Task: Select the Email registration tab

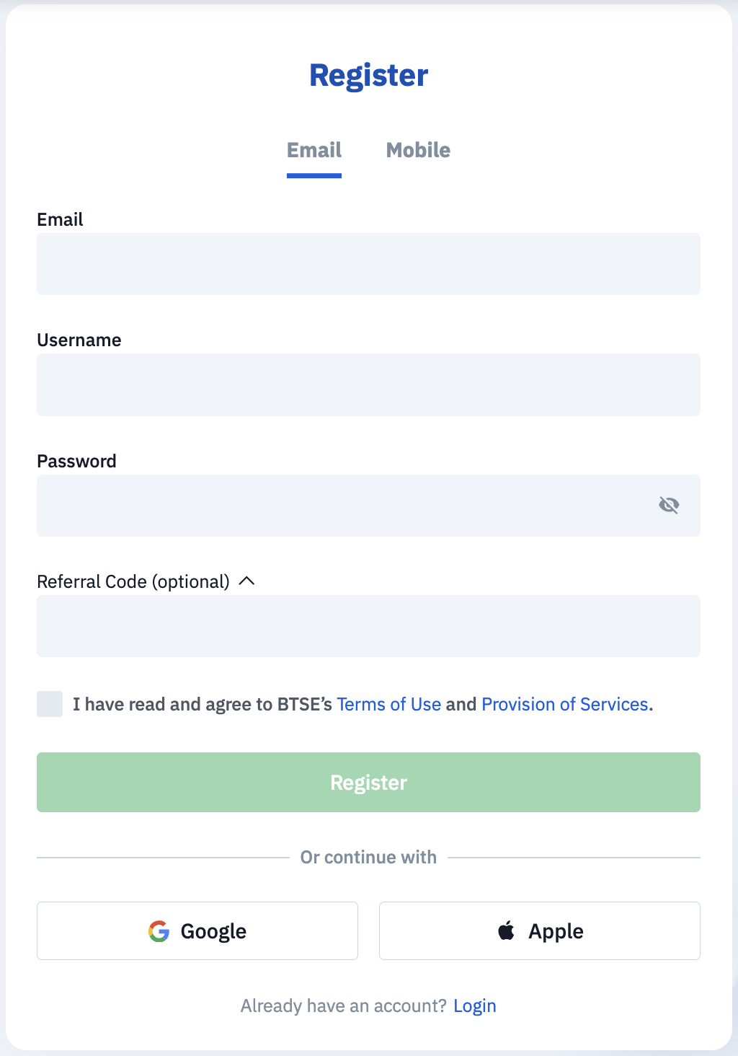Action: tap(314, 150)
